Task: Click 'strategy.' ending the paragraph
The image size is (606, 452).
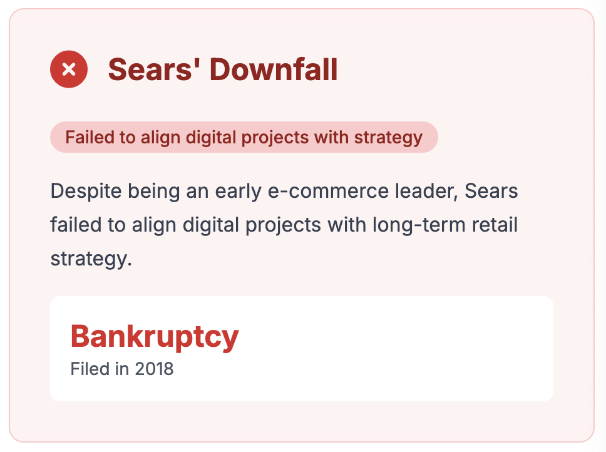Action: tap(91, 259)
